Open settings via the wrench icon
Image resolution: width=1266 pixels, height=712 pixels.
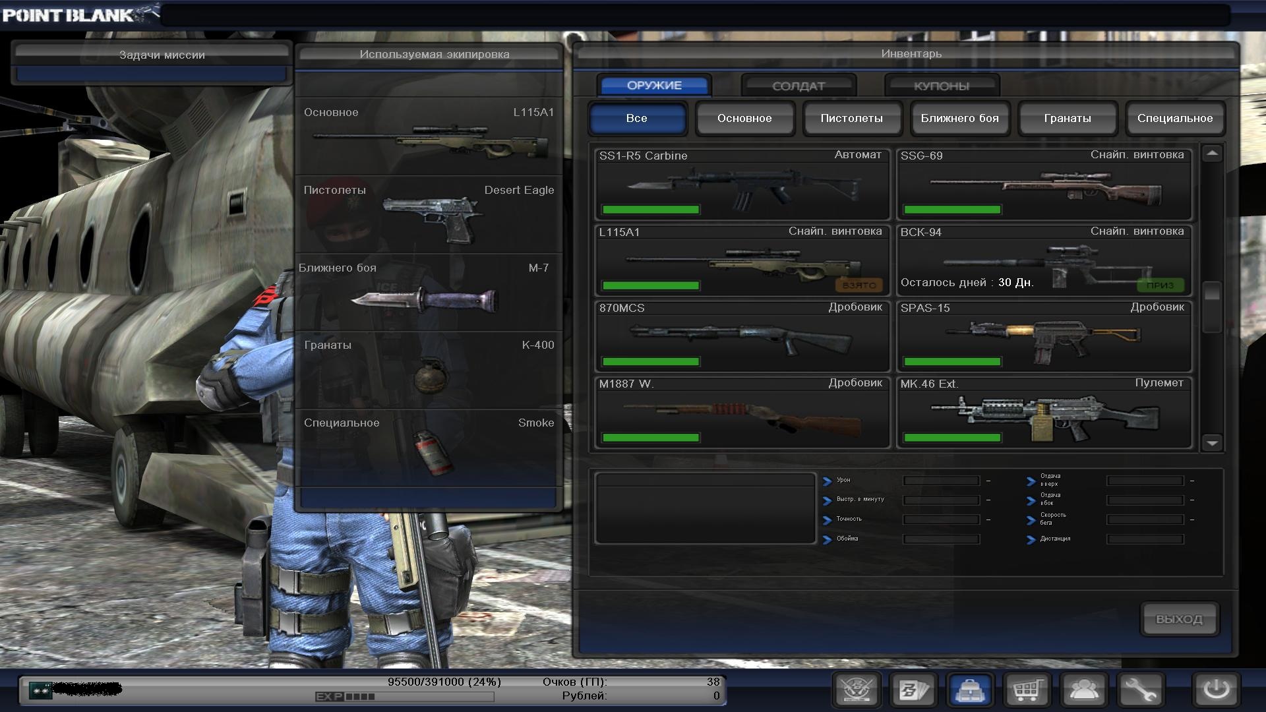1141,690
